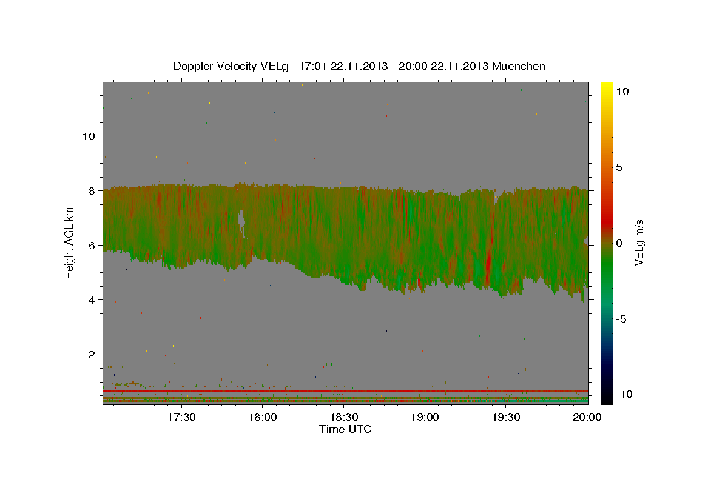Click the 17:30 time tick label
This screenshot has width=728, height=485.
pos(181,418)
